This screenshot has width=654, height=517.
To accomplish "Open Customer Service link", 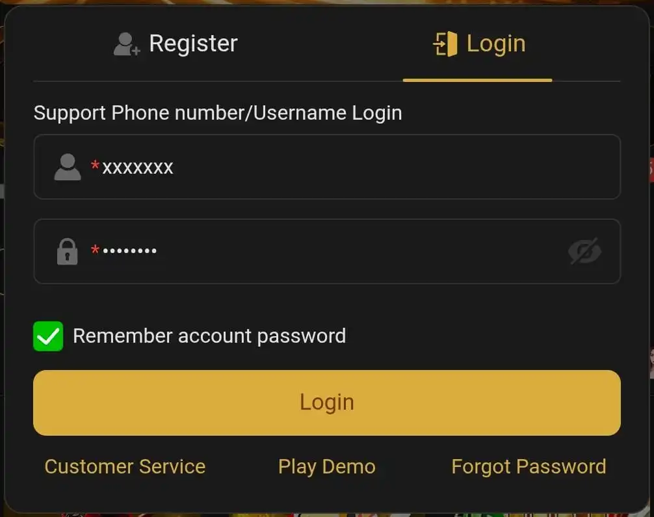I will click(x=125, y=466).
